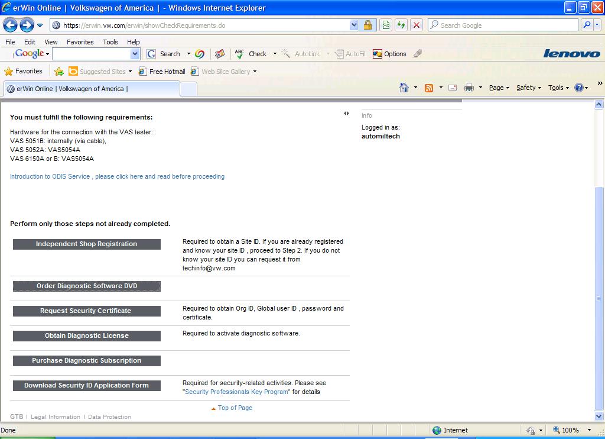Click the Add to Favorites Bar icon

pyautogui.click(x=59, y=71)
